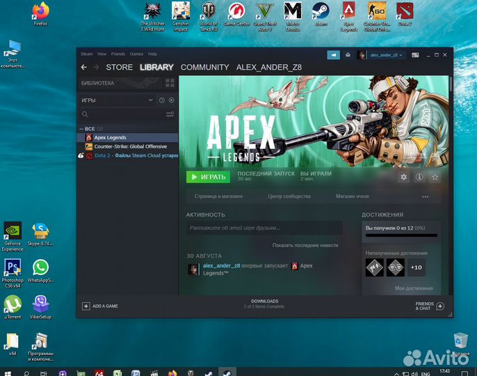
Task: Open Магазин очков points shop link
Action: [x=353, y=196]
